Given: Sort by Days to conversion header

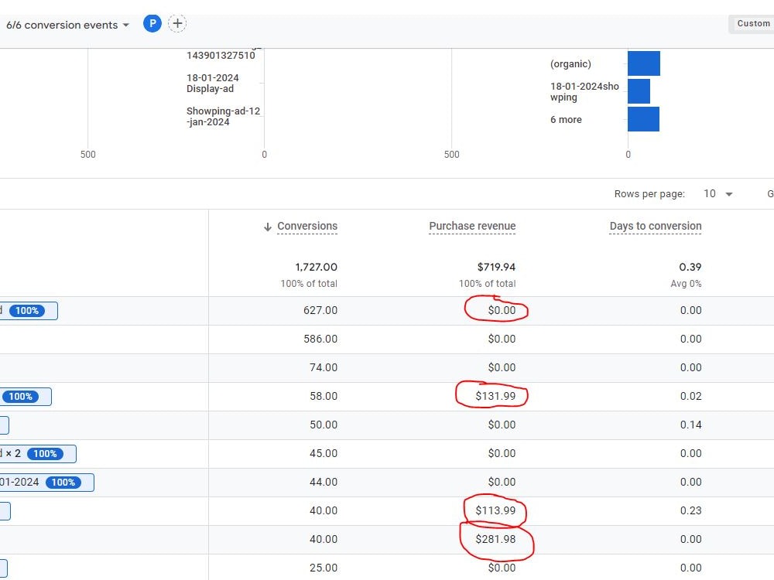Looking at the screenshot, I should [x=655, y=226].
